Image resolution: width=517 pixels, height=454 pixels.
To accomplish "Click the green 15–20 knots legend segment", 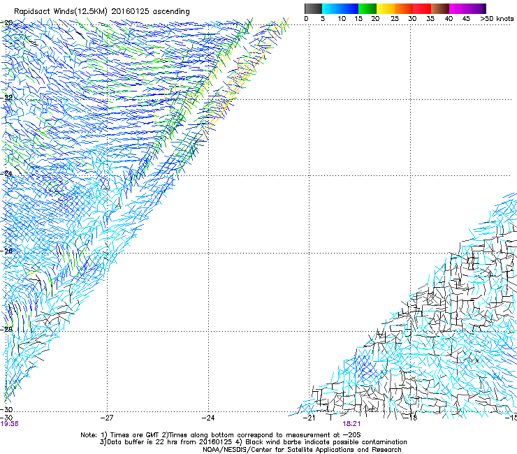I will pyautogui.click(x=367, y=8).
